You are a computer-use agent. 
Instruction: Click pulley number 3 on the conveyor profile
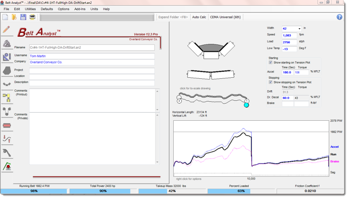pos(179,101)
